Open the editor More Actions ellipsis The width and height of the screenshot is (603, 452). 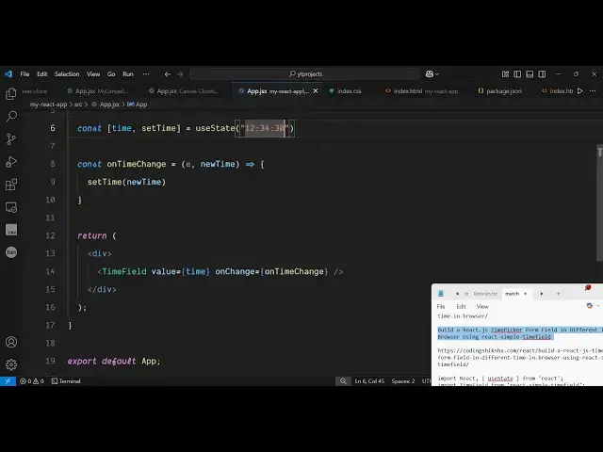point(593,91)
